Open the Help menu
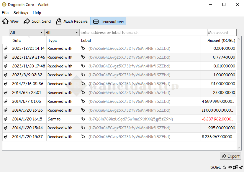The width and height of the screenshot is (244, 172). tap(37, 13)
